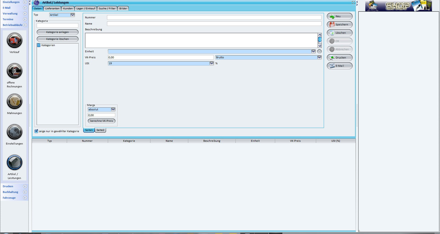This screenshot has height=234, width=440.
Task: Switch to the Lieferanten tab
Action: click(x=52, y=9)
